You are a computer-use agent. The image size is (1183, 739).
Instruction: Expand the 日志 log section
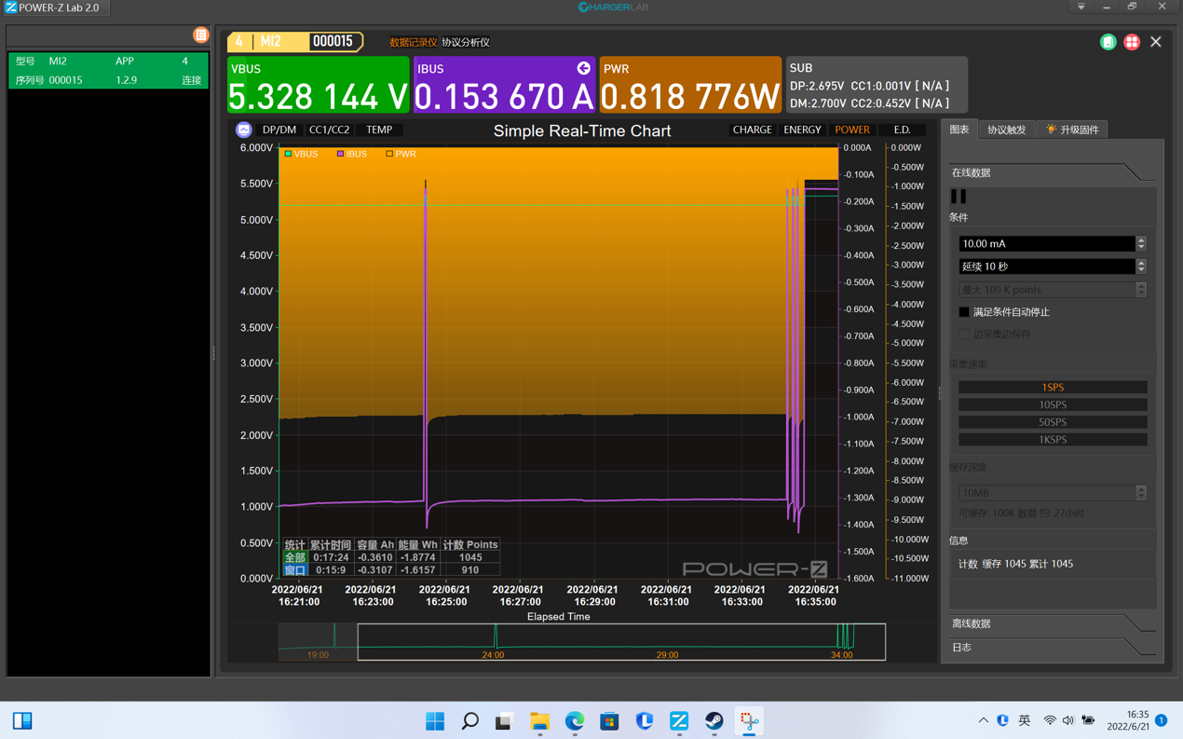click(1053, 647)
